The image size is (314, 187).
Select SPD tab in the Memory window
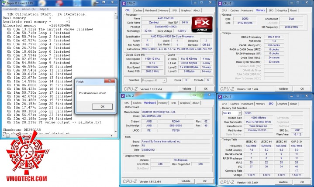(271, 10)
